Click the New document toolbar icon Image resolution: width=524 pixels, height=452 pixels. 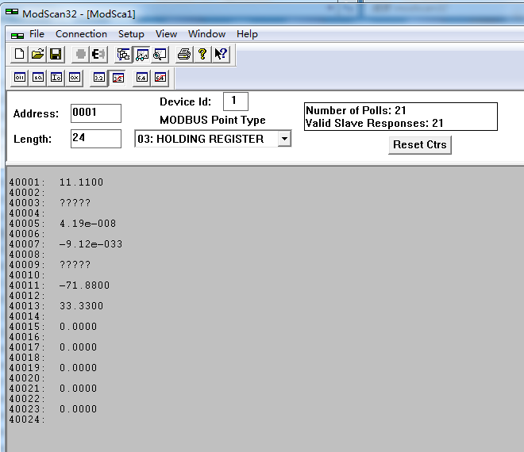(19, 54)
